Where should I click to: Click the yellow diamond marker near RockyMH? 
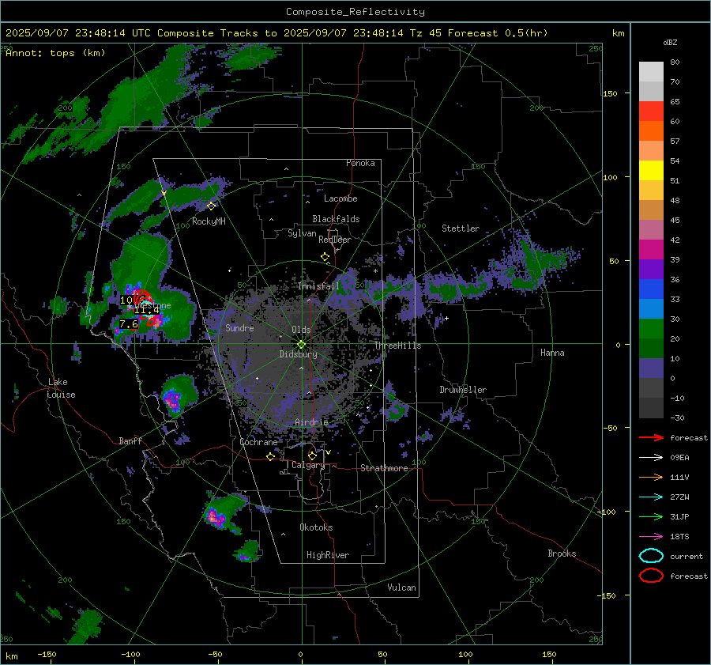(211, 206)
